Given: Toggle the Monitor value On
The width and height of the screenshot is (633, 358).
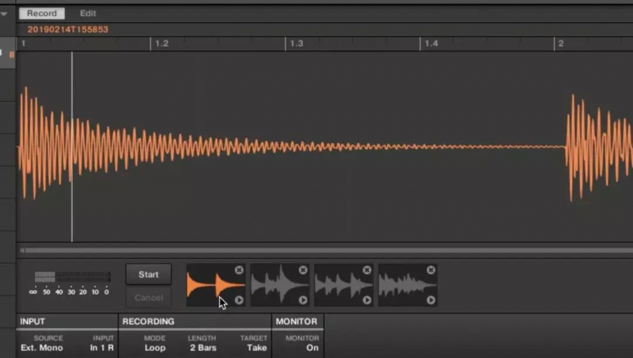Looking at the screenshot, I should click(x=312, y=348).
